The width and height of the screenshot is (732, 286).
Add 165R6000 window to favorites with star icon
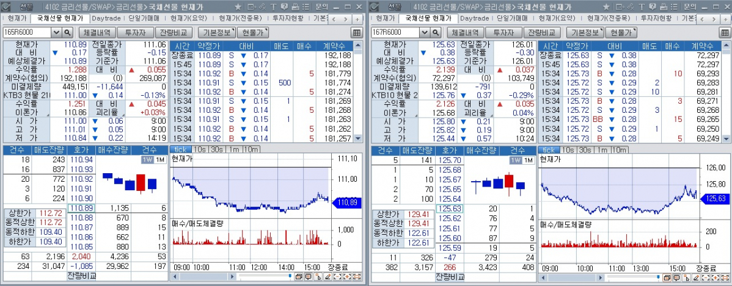coord(238,7)
